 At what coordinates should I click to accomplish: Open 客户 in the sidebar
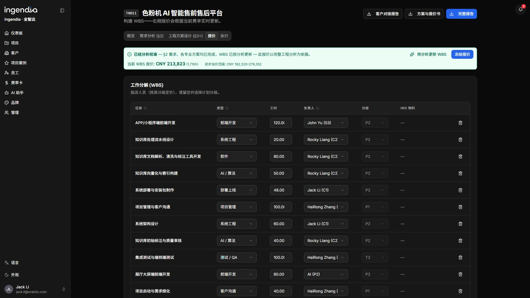coord(35,53)
